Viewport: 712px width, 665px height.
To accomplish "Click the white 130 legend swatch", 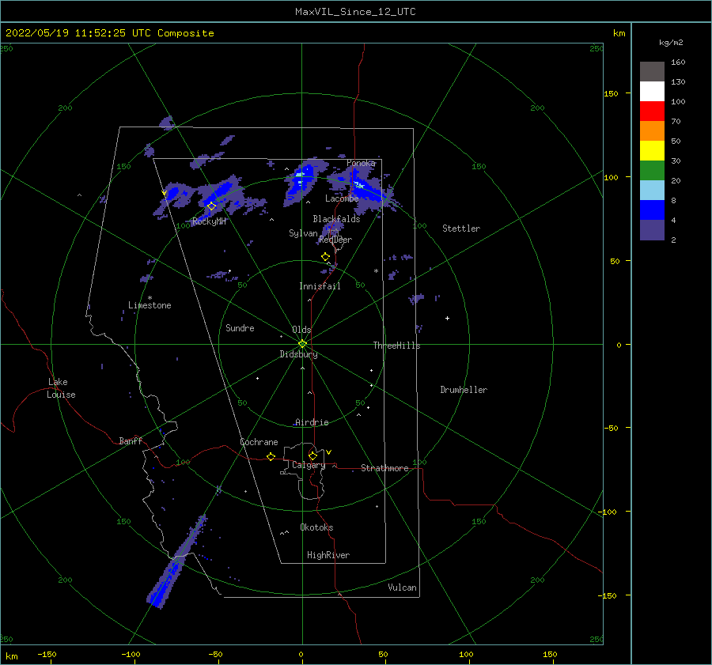I will [x=652, y=91].
